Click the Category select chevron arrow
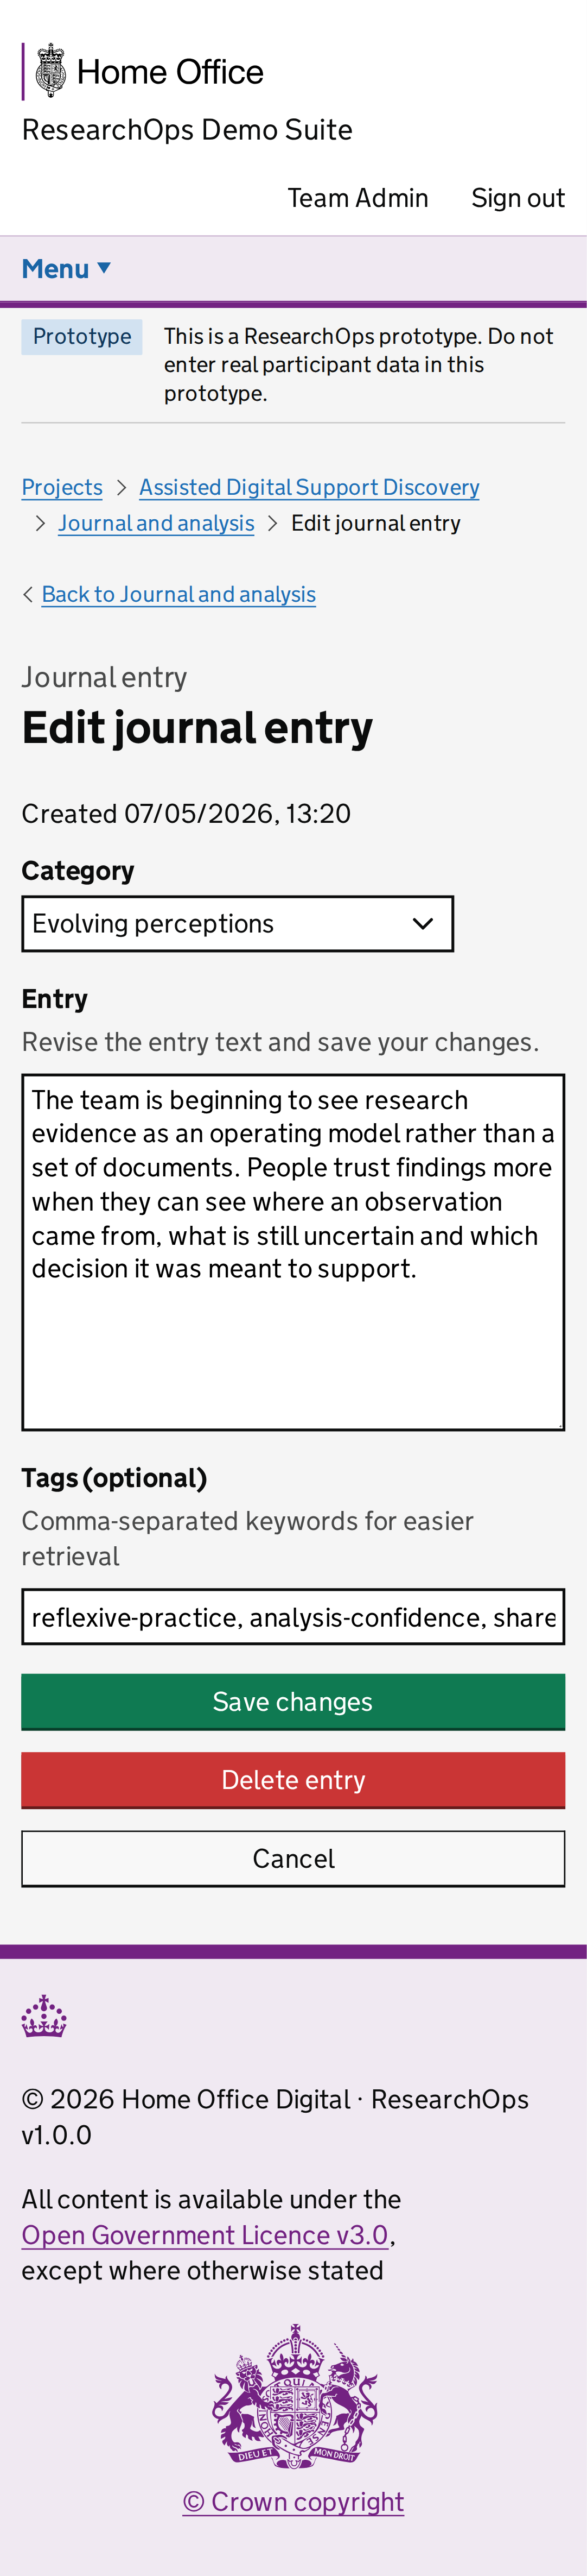587x2576 pixels. pos(423,924)
